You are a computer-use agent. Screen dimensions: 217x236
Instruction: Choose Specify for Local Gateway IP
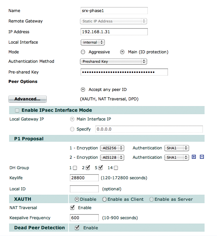[72, 129]
